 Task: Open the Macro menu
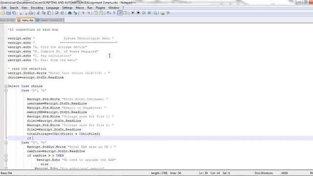(80, 8)
